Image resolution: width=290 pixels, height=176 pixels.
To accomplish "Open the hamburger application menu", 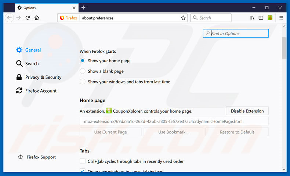I will pos(281,18).
